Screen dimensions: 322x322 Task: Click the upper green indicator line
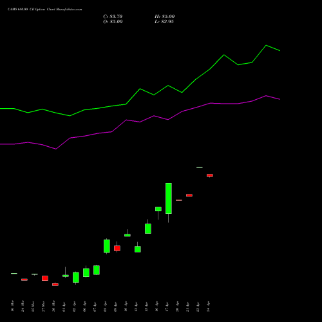[x=140, y=89]
